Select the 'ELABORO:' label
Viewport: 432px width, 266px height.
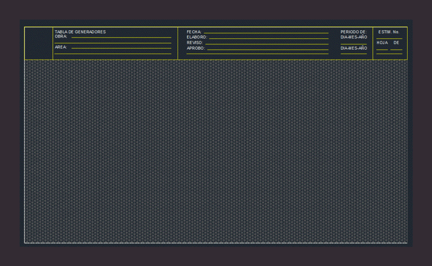197,37
